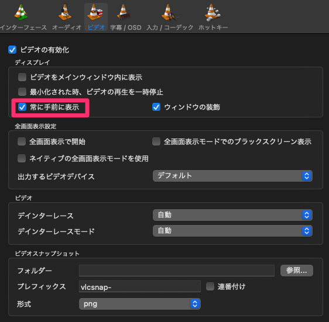Open the インターフェース preferences cone icon
The image size is (329, 322).
[x=20, y=13]
